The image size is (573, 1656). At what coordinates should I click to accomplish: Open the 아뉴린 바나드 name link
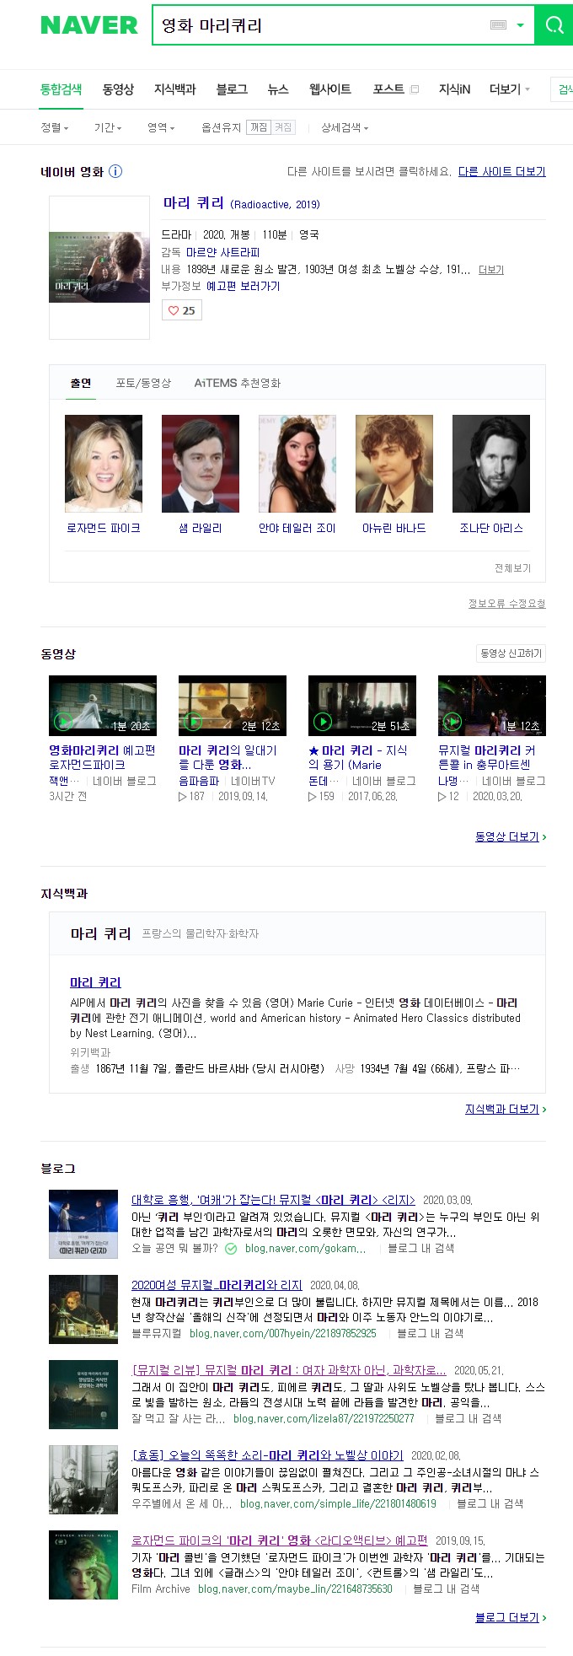click(394, 528)
